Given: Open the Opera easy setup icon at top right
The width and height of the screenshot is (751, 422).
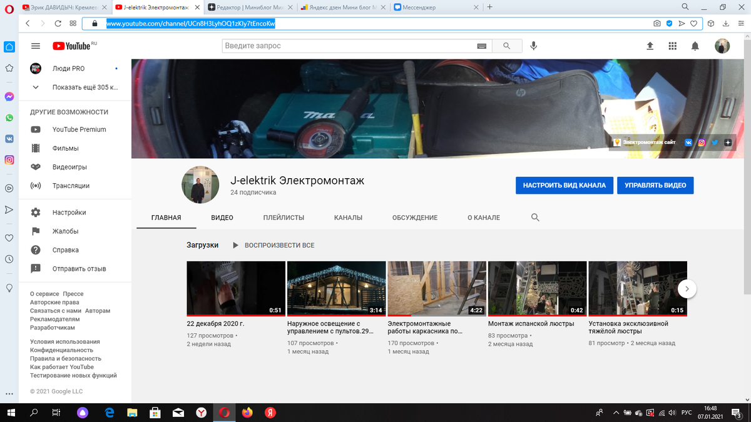Looking at the screenshot, I should point(740,23).
